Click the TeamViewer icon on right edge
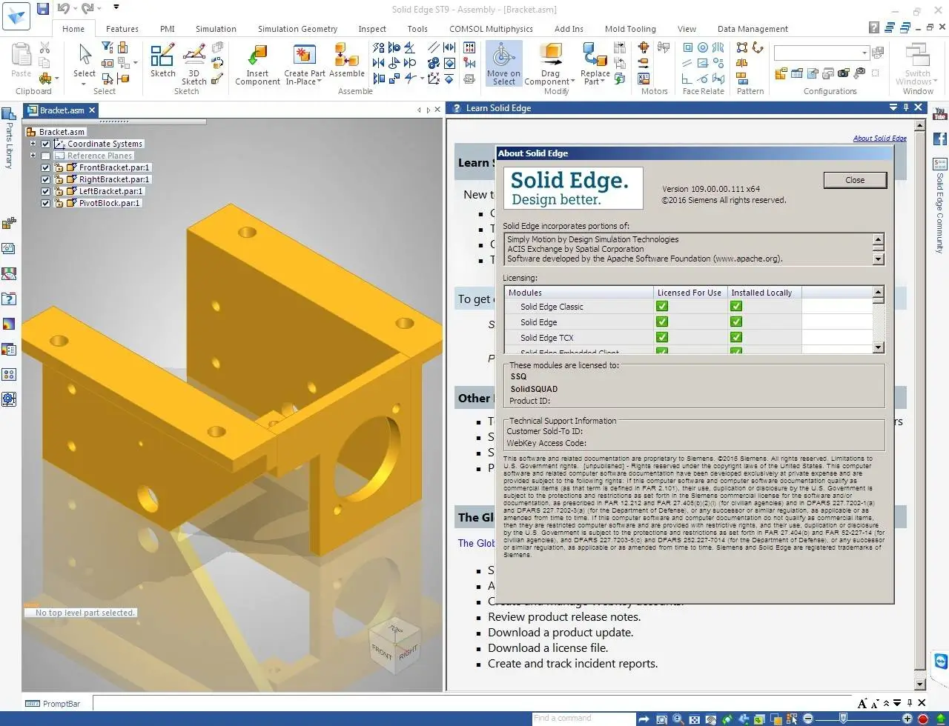949x726 pixels. click(941, 661)
